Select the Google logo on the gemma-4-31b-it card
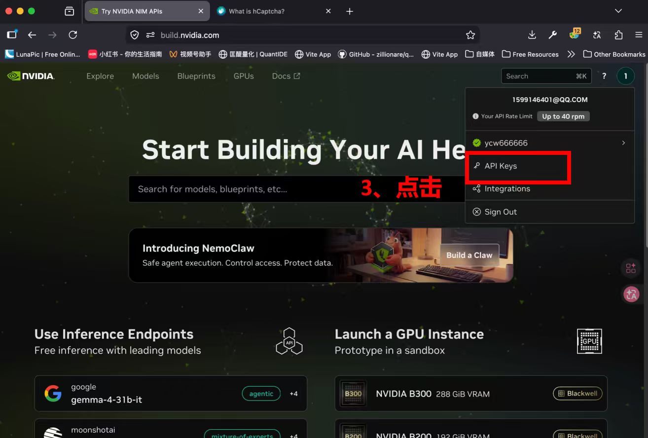 point(53,393)
